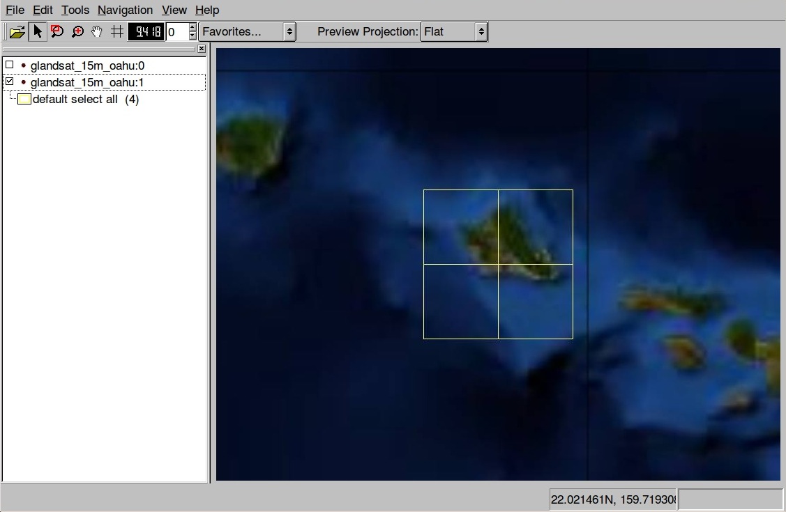Open the Navigation menu

pyautogui.click(x=125, y=10)
